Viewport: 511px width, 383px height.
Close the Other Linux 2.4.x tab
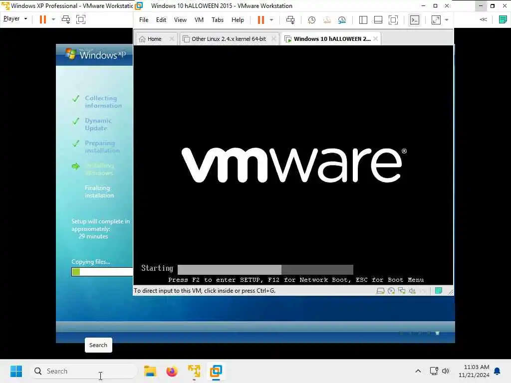point(274,39)
